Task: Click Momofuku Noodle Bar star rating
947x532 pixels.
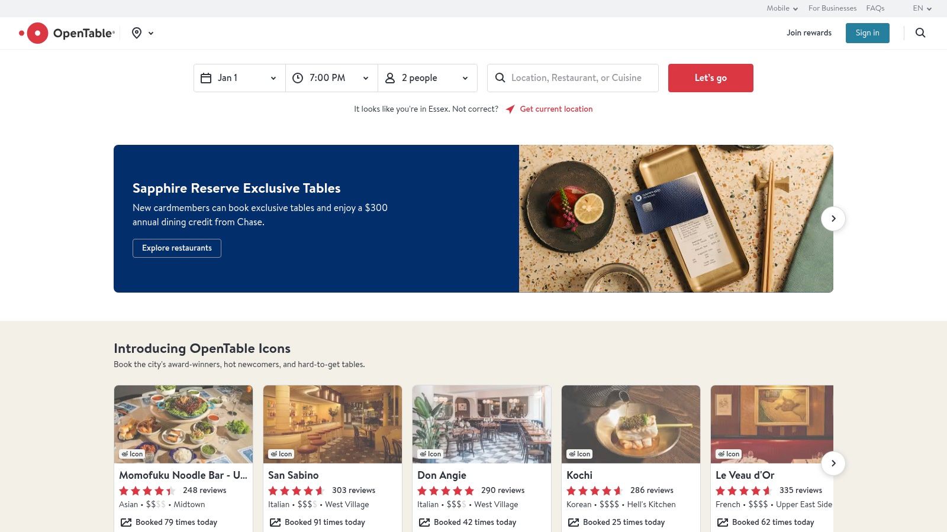Action: click(x=147, y=491)
